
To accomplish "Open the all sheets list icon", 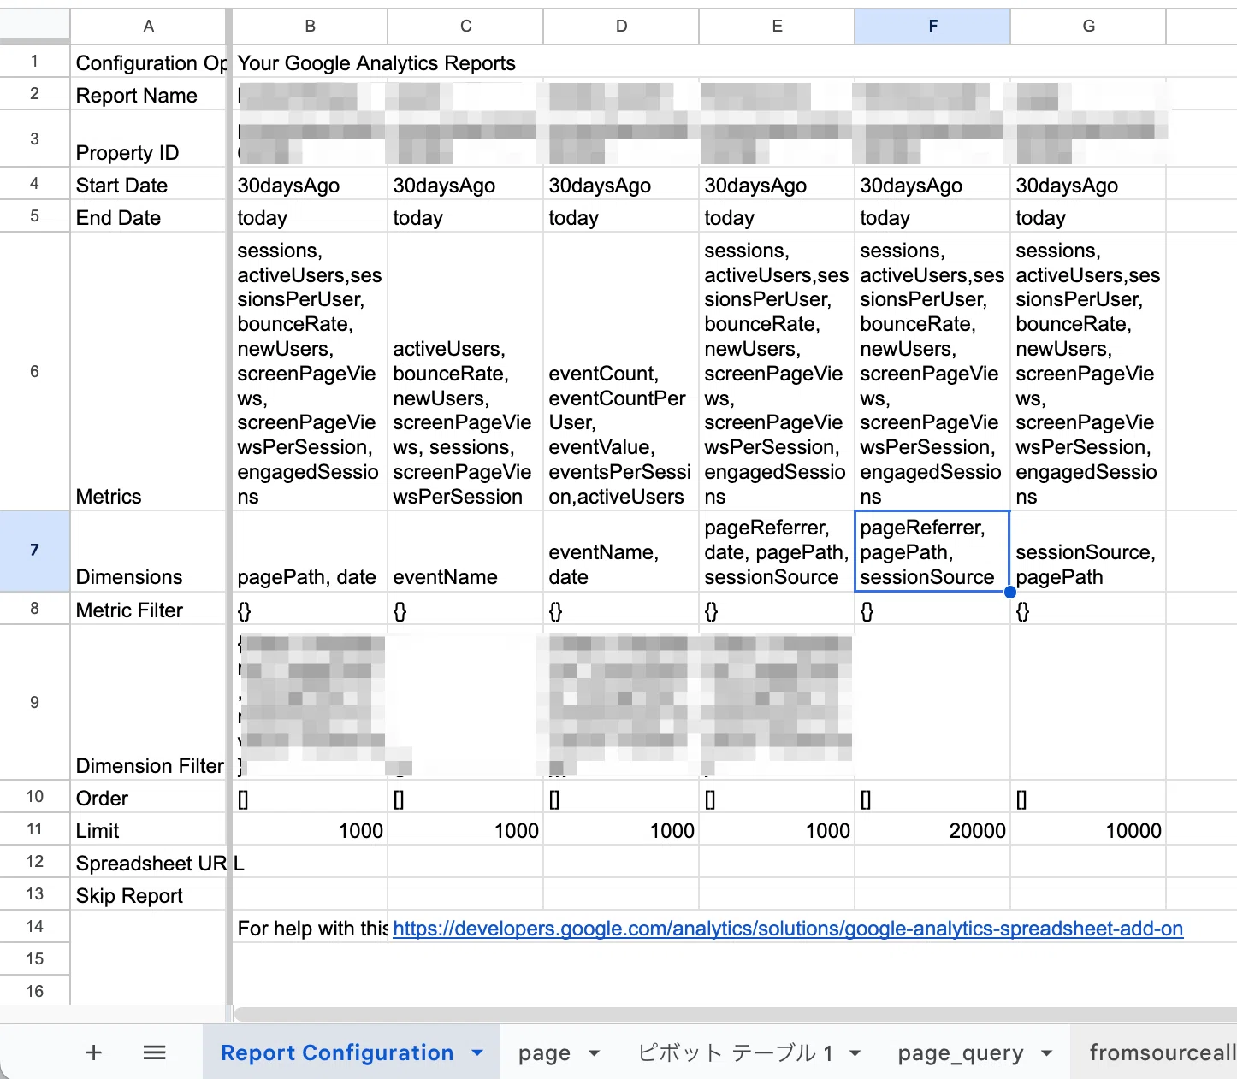I will coord(155,1052).
